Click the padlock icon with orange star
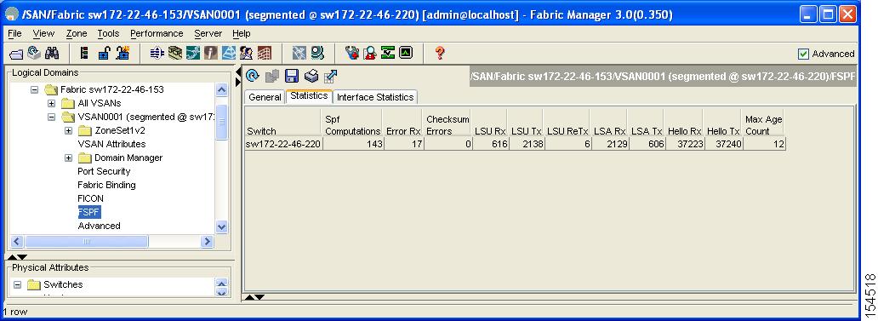Image resolution: width=878 pixels, height=321 pixels. 123,54
